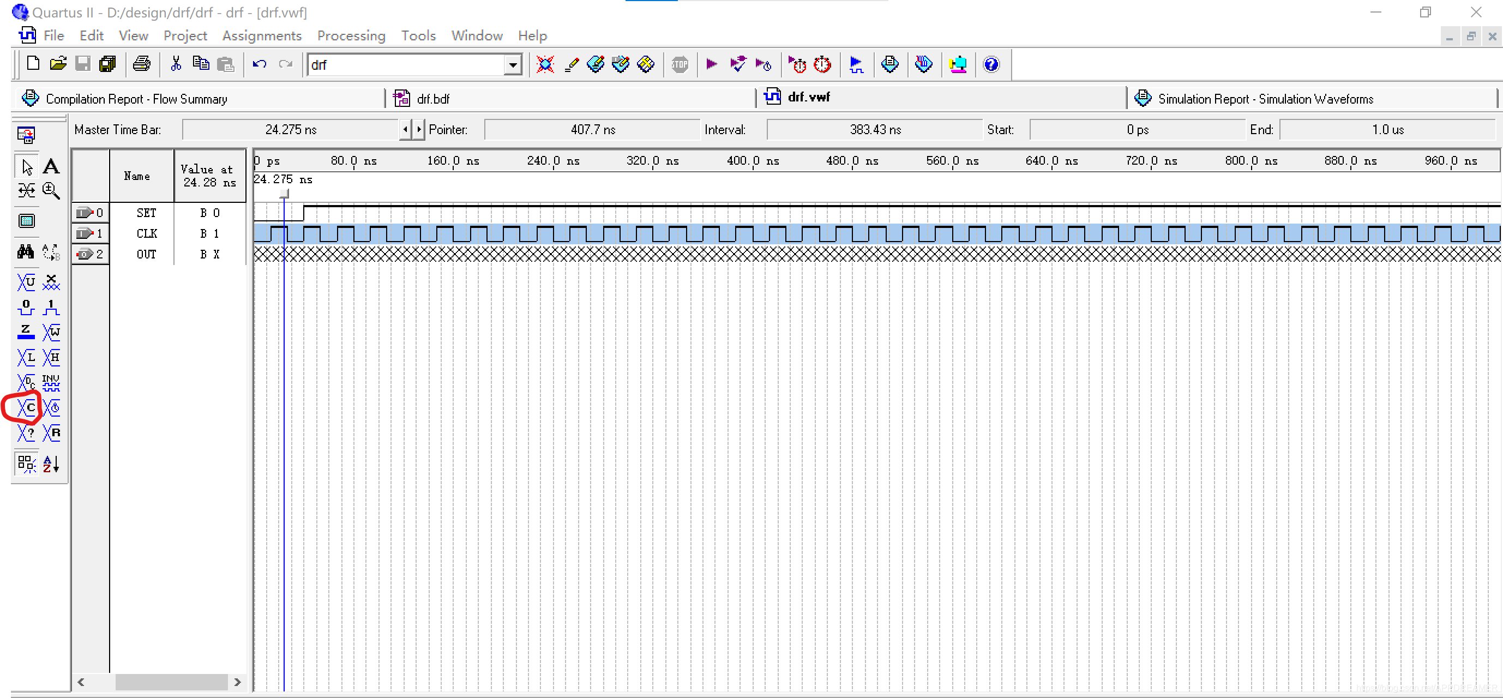This screenshot has height=698, width=1503.
Task: Select the Text tool letter A
Action: pos(51,167)
